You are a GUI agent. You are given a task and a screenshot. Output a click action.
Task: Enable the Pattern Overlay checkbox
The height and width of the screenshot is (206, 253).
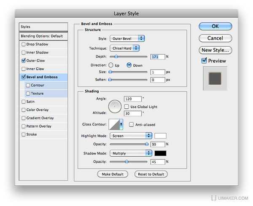[x=23, y=126]
